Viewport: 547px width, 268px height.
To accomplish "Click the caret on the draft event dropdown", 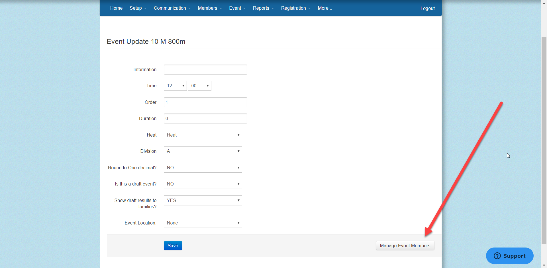I will tap(238, 184).
